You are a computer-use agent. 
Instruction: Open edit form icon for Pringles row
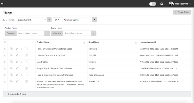26,68
